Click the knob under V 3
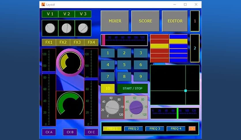 click(x=83, y=28)
